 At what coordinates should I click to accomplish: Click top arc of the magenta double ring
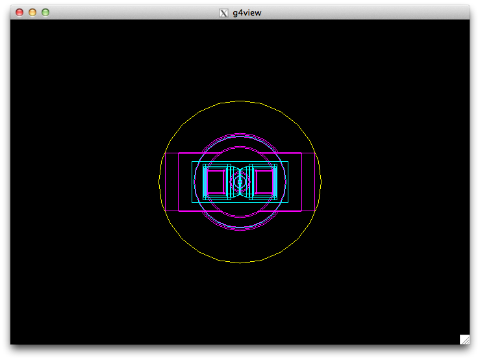click(x=240, y=135)
